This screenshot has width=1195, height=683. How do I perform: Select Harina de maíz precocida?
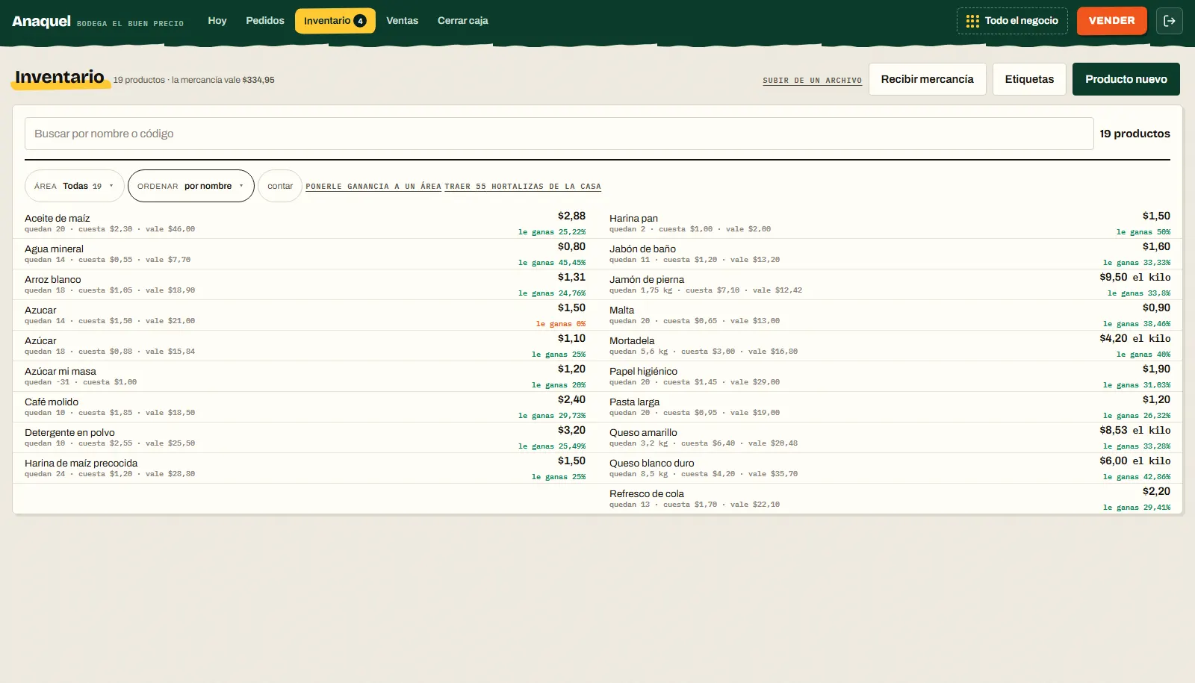coord(305,468)
